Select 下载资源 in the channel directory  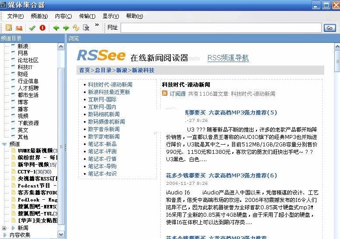point(28,123)
